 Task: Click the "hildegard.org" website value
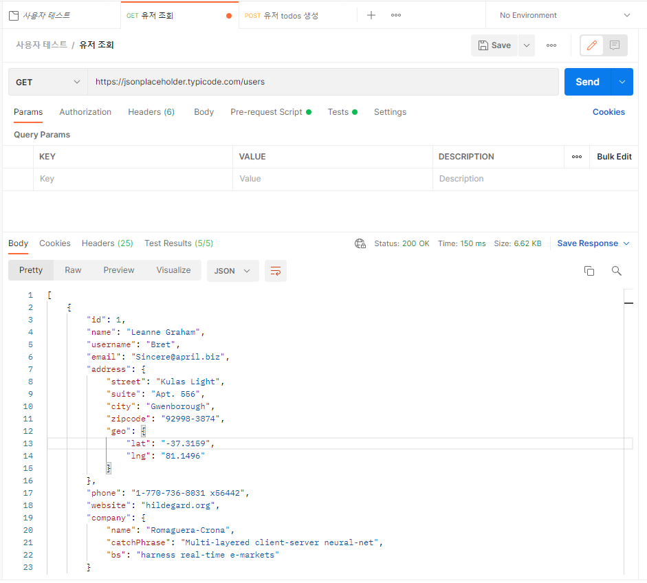point(178,506)
